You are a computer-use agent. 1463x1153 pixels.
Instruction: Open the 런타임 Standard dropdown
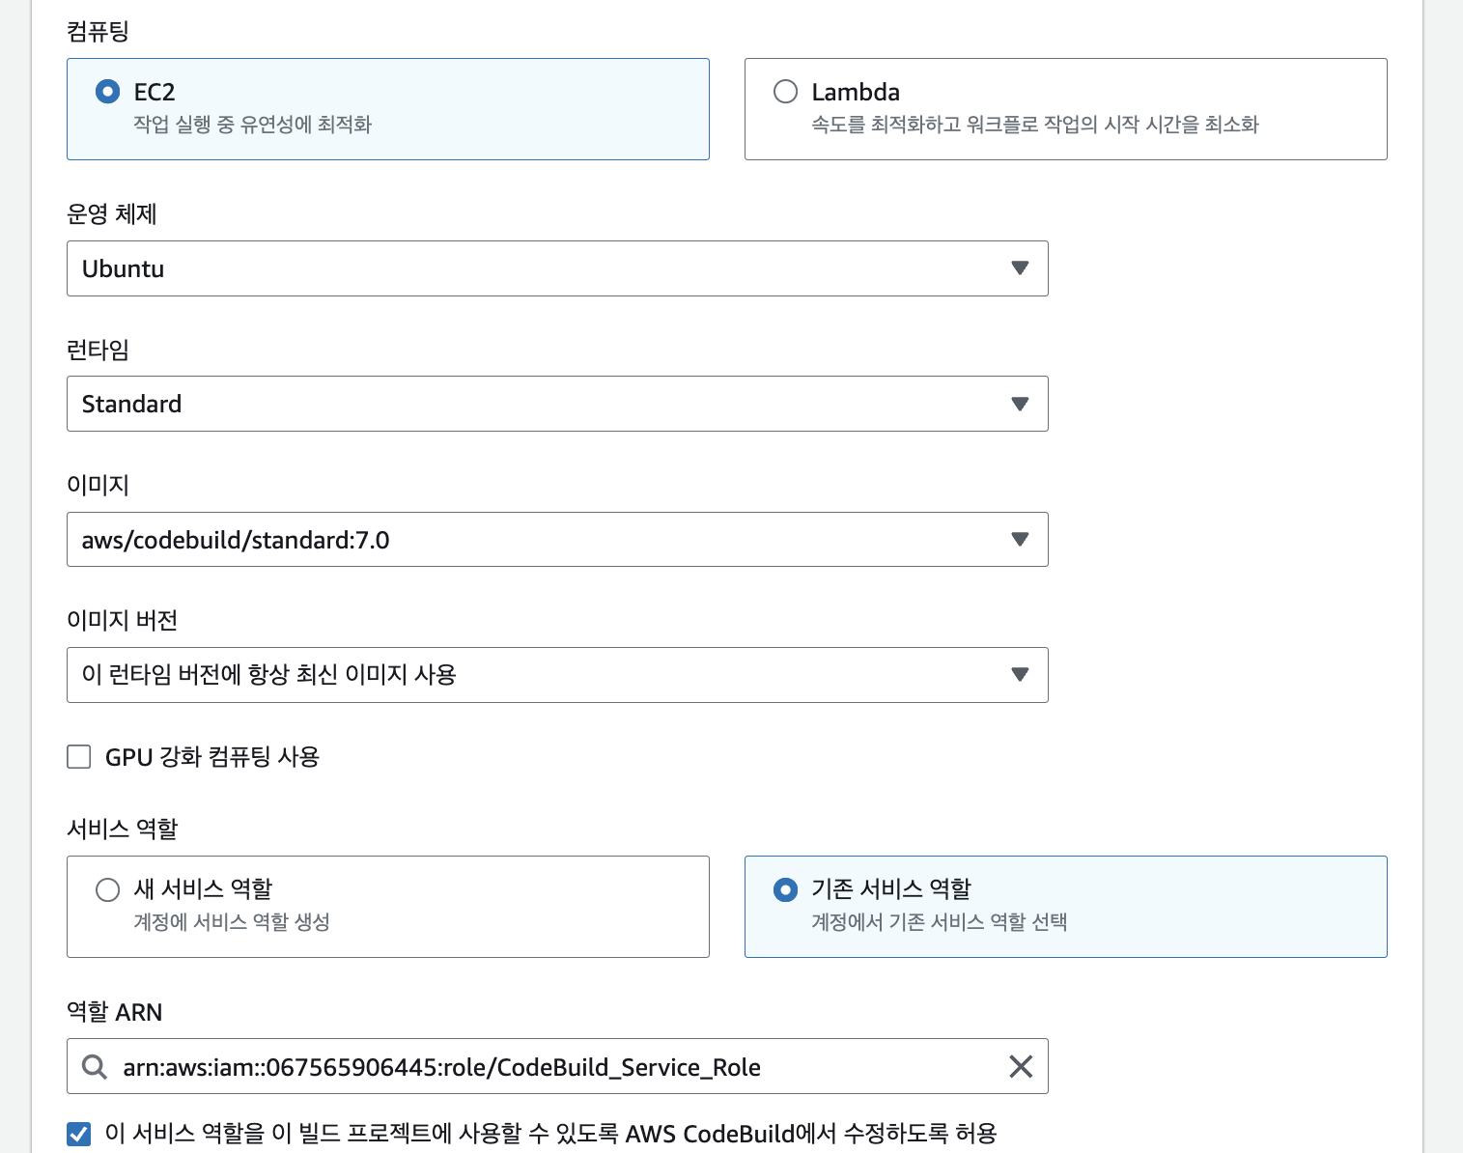557,404
